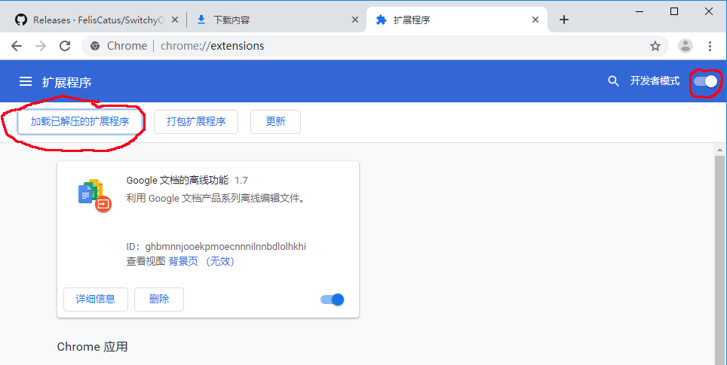Click the chrome://extensions address bar
This screenshot has width=727, height=365.
[376, 46]
